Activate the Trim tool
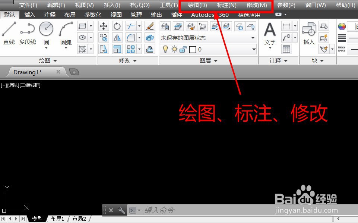 (x=131, y=26)
